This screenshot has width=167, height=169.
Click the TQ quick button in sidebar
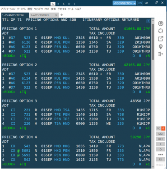point(158,128)
